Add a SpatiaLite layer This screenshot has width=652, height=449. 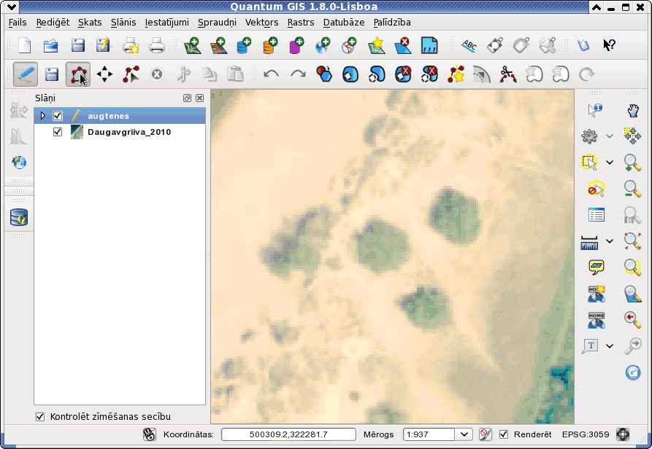(x=270, y=45)
